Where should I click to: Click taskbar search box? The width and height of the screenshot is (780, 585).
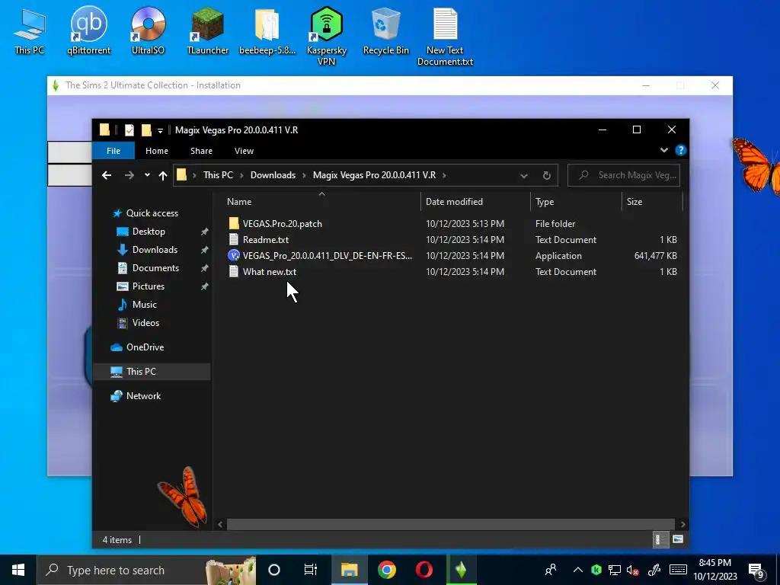click(146, 570)
